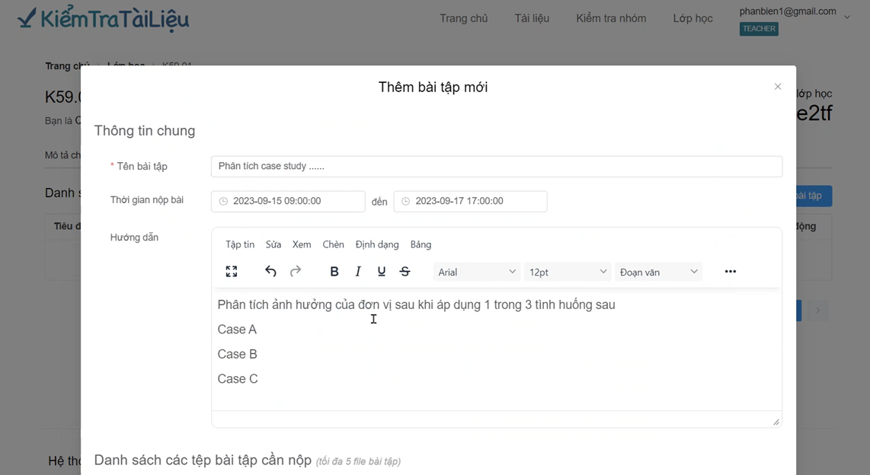
Task: Open Lớp học in top navigation
Action: click(x=693, y=18)
